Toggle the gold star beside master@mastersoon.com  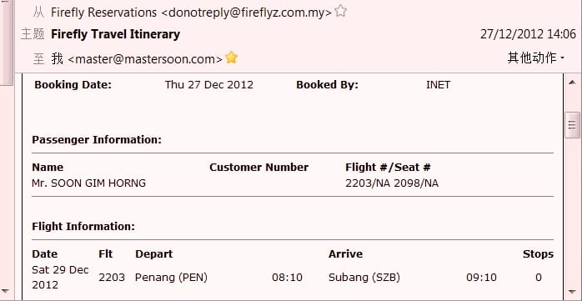(x=231, y=58)
